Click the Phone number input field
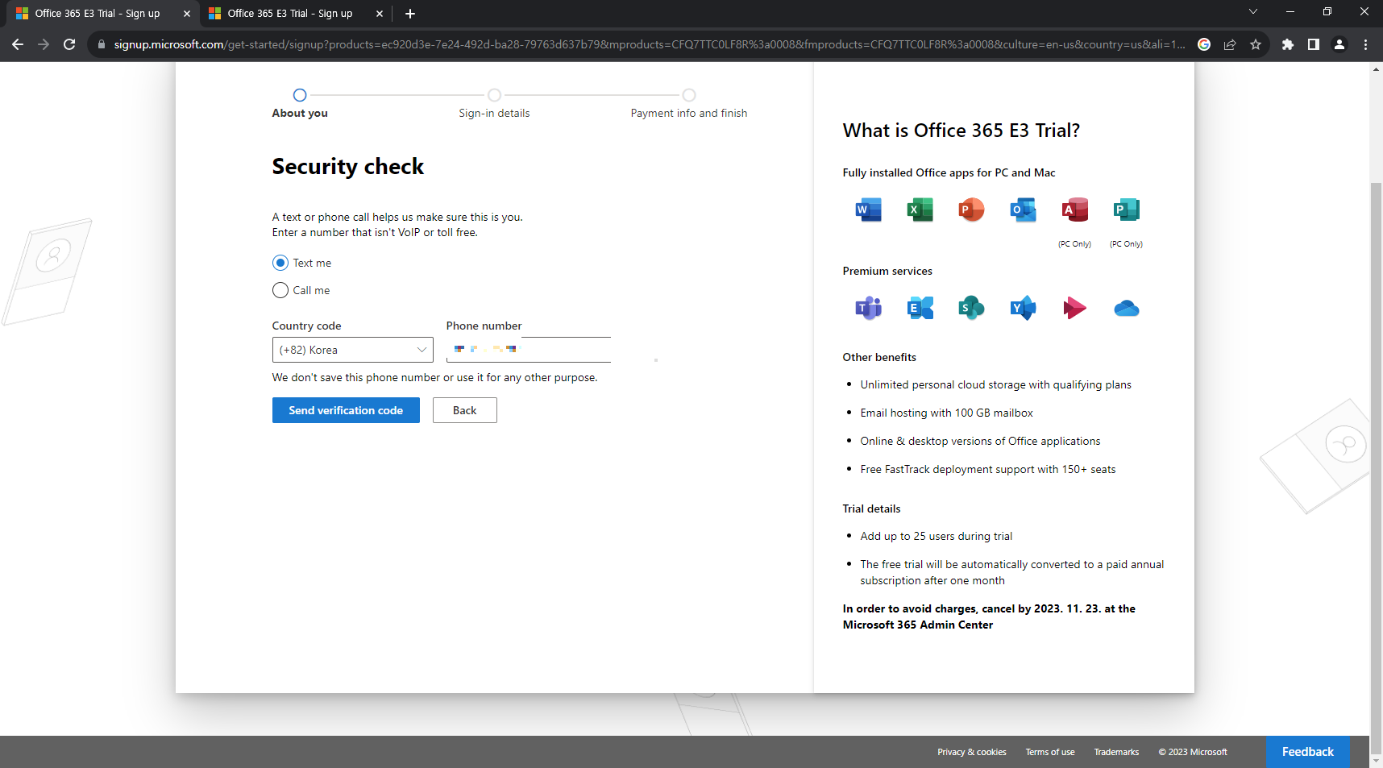1383x768 pixels. pyautogui.click(x=528, y=350)
